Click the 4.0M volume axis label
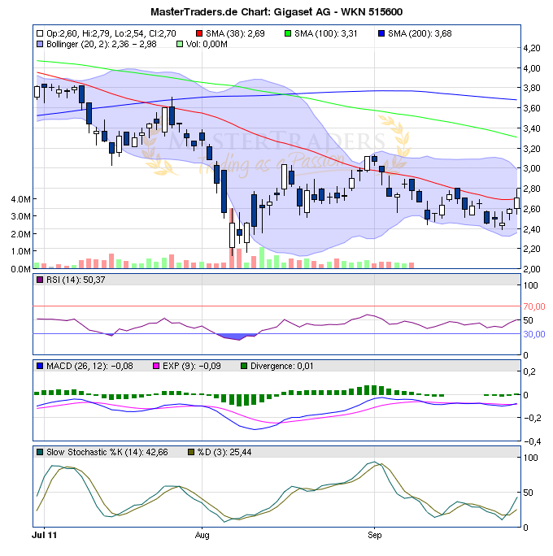This screenshot has width=553, height=556. 20,199
